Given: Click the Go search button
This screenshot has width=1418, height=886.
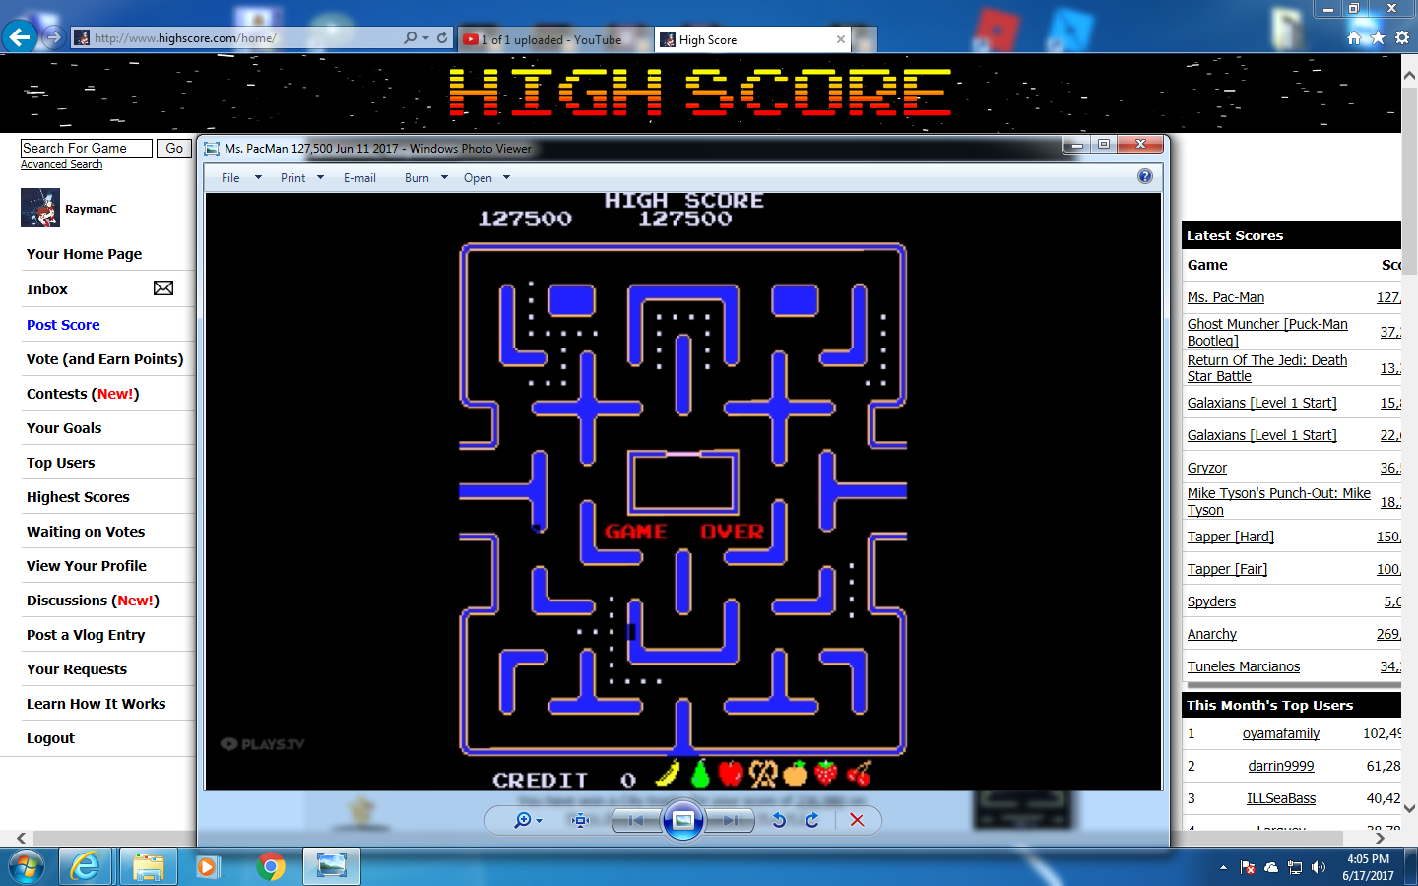Looking at the screenshot, I should coord(174,148).
